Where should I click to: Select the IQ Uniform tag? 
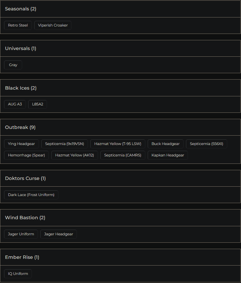pos(18,274)
